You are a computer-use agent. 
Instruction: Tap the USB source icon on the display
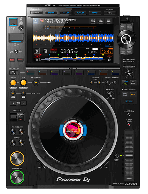point(35,21)
